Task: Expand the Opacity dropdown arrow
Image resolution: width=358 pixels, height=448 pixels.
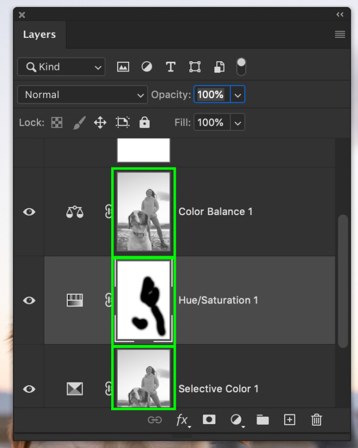Action: [238, 94]
